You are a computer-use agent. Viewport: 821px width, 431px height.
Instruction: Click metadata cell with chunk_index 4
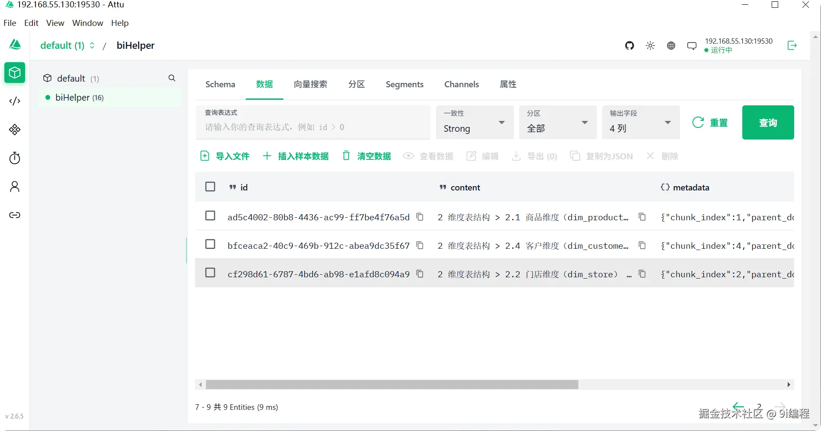pyautogui.click(x=727, y=246)
